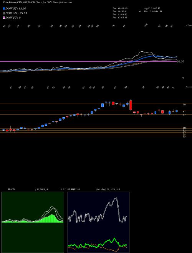
Task: Click the '(12,26,9)' MACD parameters text
Action: click(x=40, y=189)
